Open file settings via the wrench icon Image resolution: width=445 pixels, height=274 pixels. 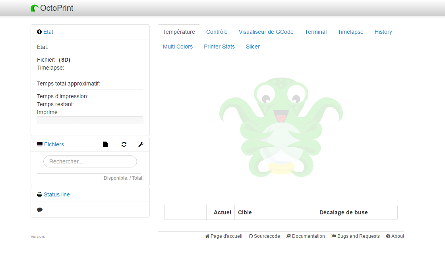tap(141, 144)
